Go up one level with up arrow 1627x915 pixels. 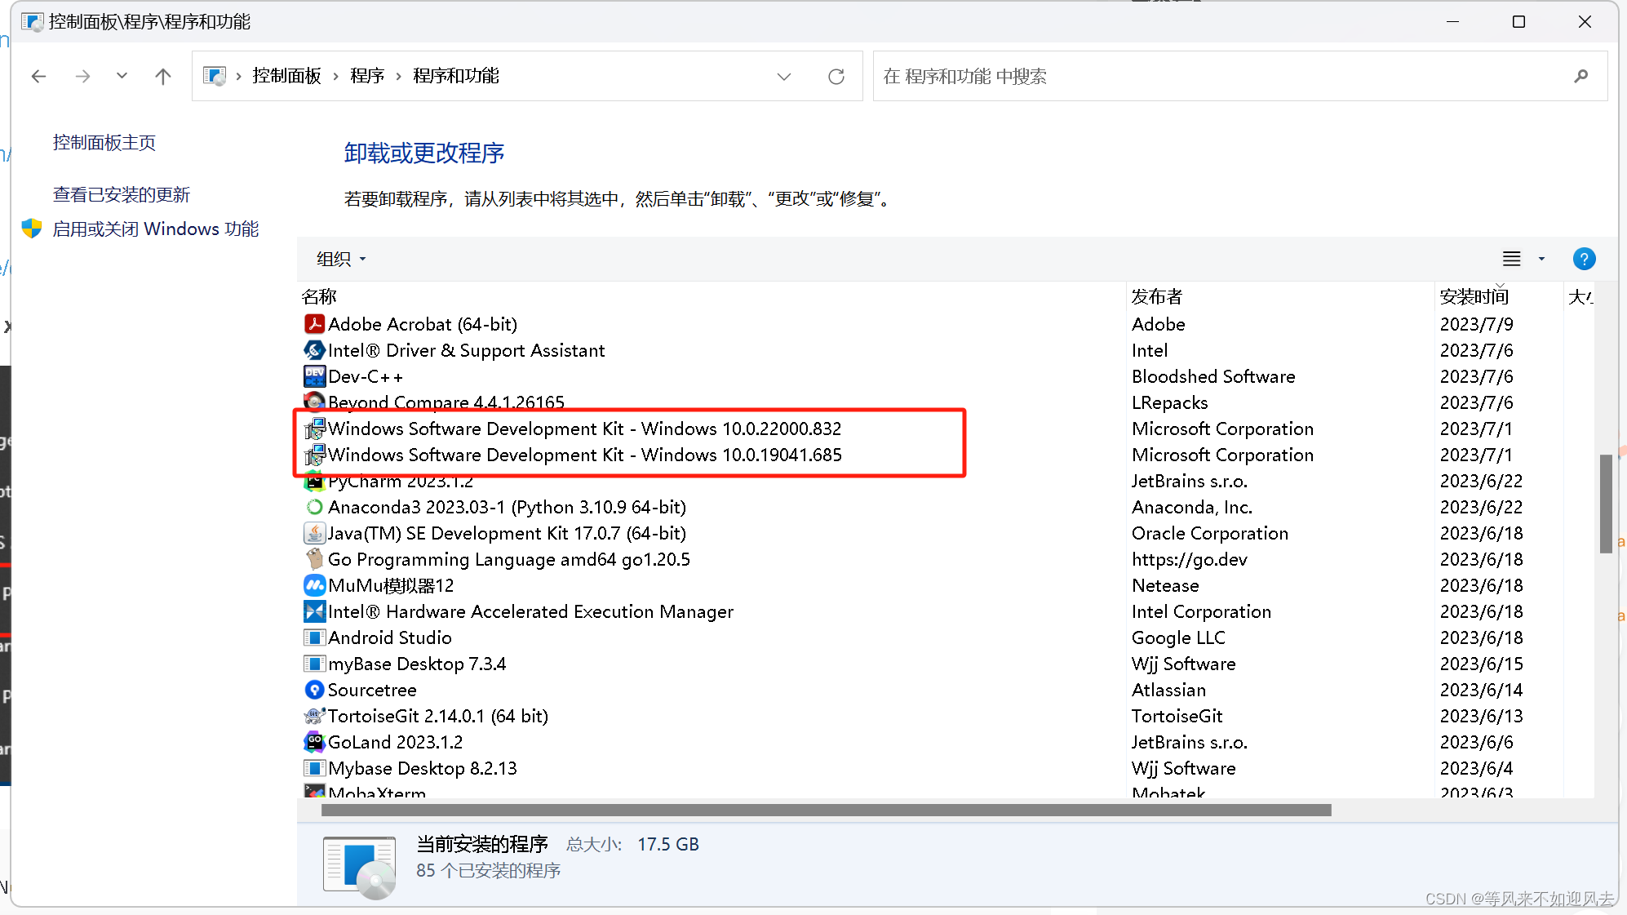click(x=163, y=77)
